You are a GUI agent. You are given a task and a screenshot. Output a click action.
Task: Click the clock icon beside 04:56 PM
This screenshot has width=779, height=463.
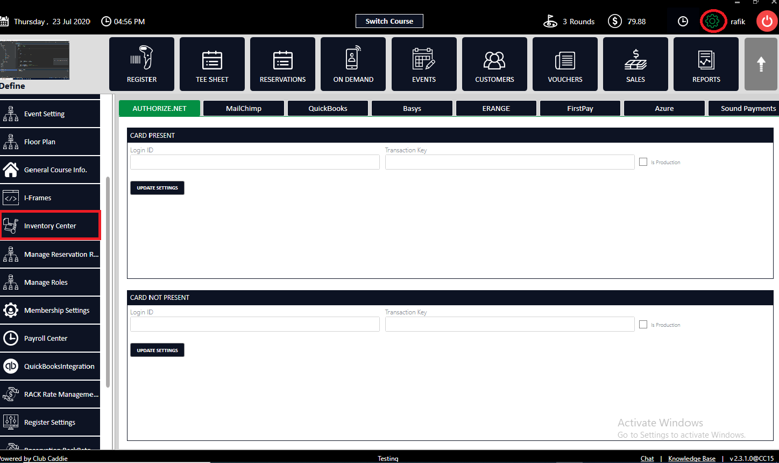pyautogui.click(x=106, y=22)
